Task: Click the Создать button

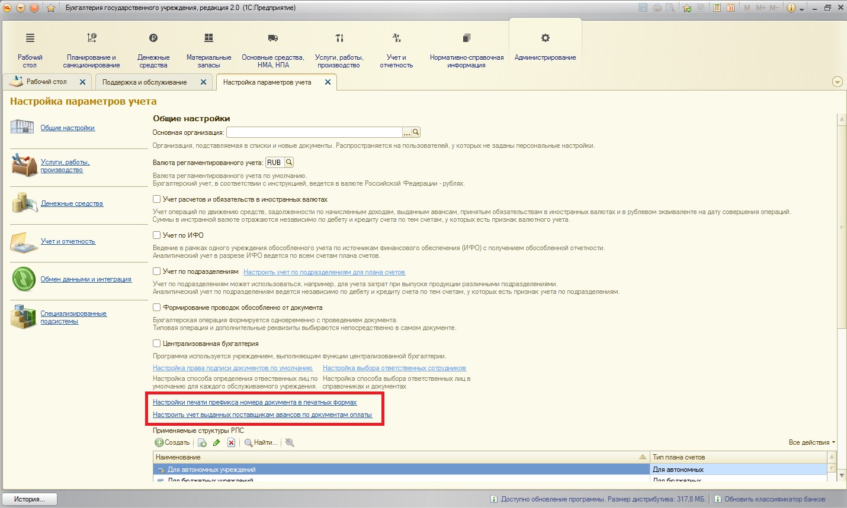Action: tap(172, 442)
